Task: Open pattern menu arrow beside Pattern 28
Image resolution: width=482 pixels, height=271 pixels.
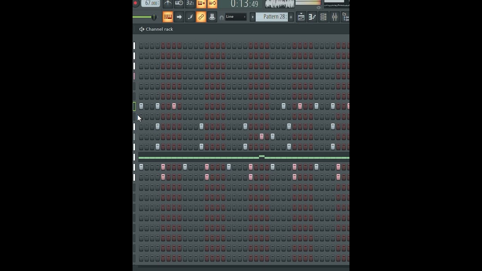Action: [x=253, y=17]
